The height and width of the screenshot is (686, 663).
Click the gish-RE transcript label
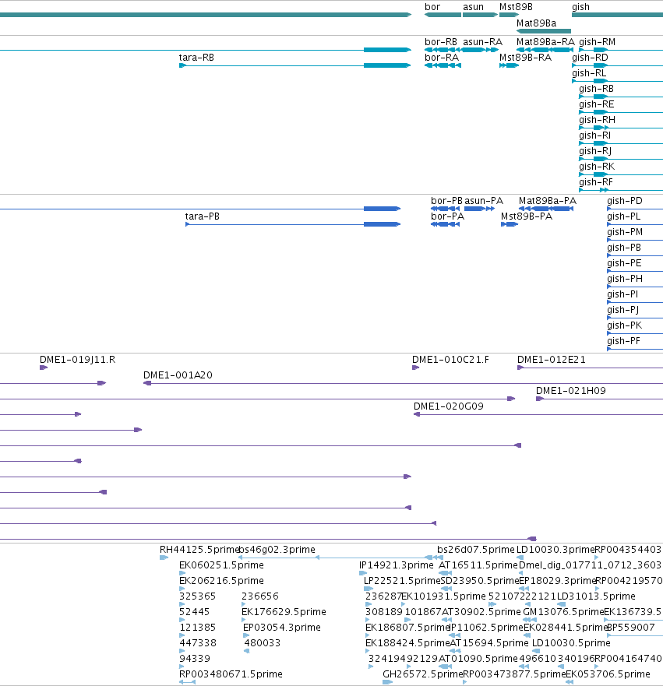[597, 104]
